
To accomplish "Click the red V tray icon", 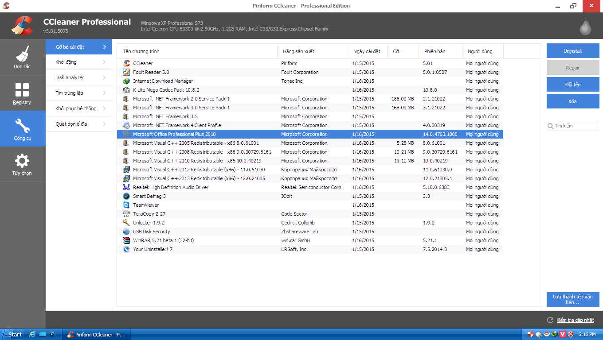I will coord(563,334).
